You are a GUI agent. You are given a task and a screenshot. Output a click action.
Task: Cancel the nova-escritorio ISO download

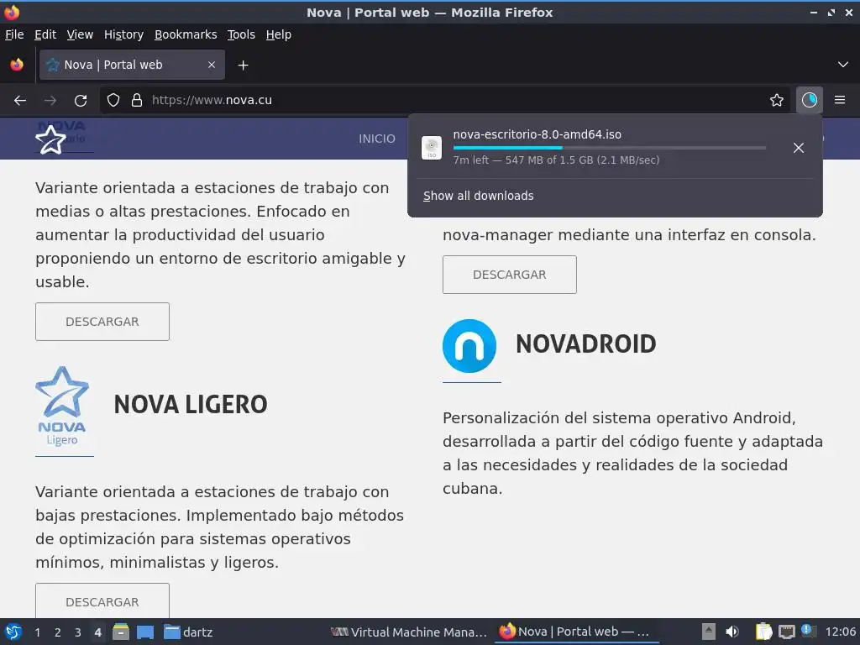click(x=799, y=148)
